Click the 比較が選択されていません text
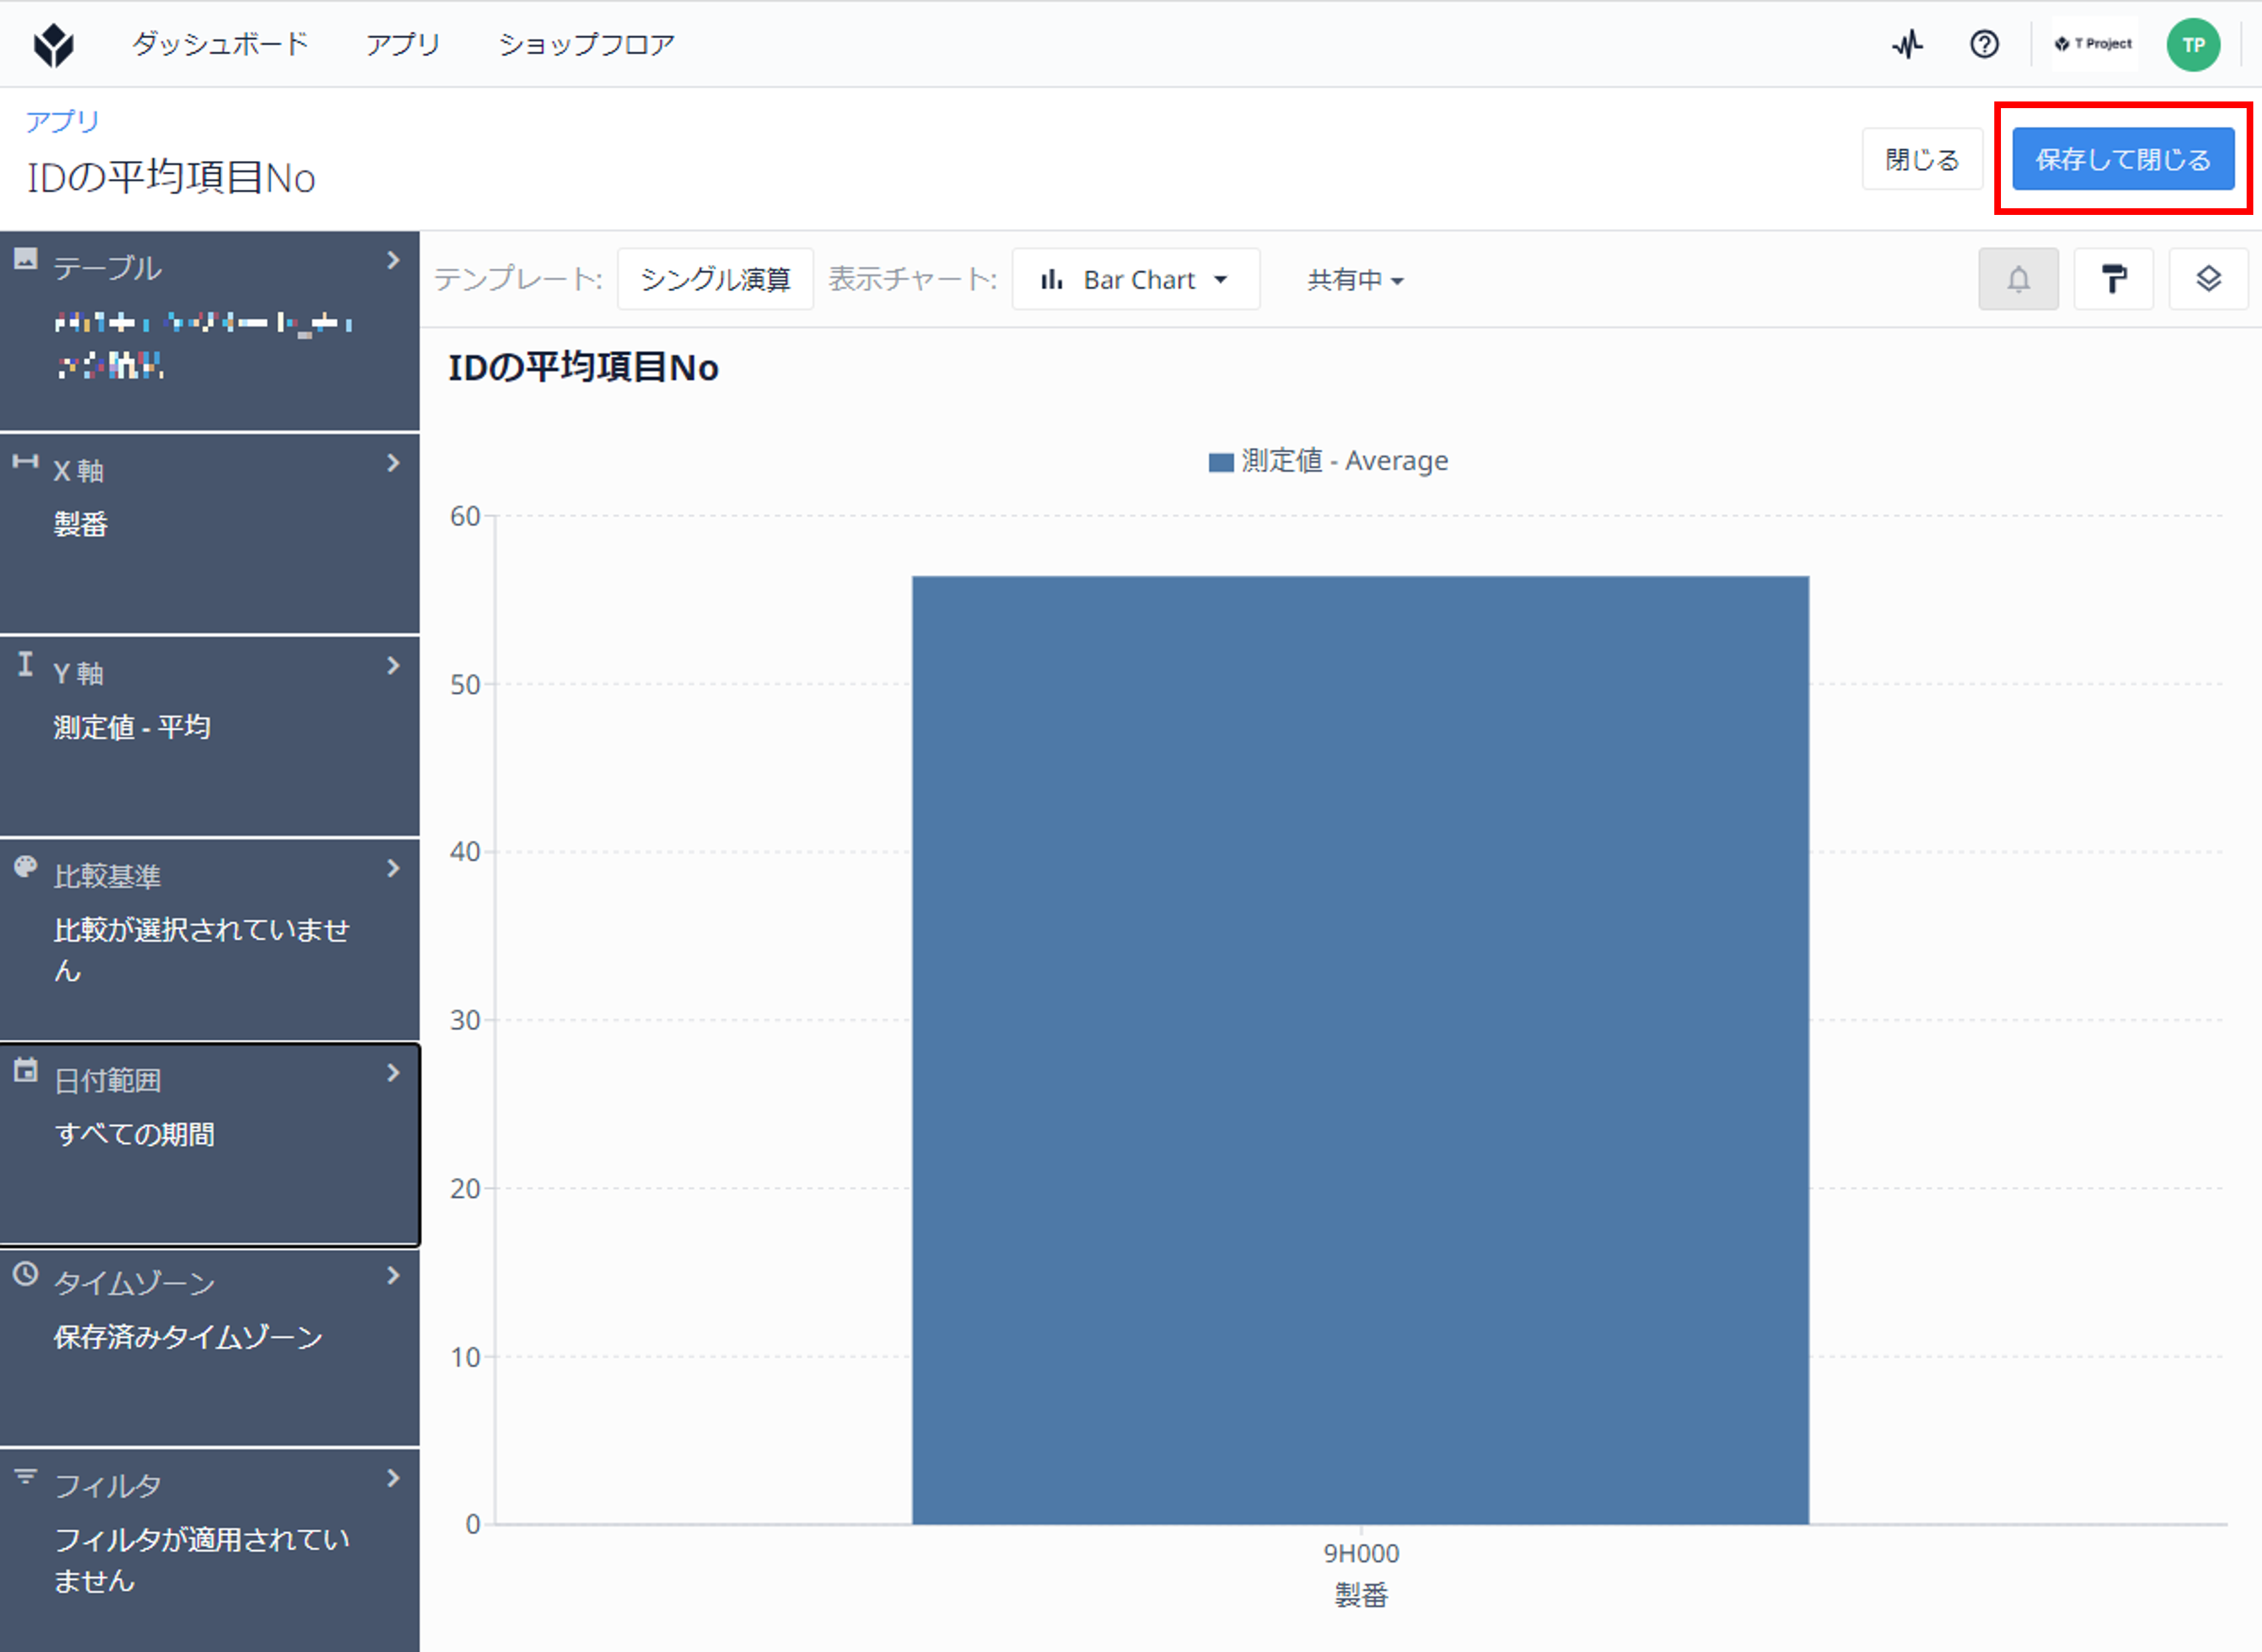This screenshot has width=2262, height=1652. (202, 950)
